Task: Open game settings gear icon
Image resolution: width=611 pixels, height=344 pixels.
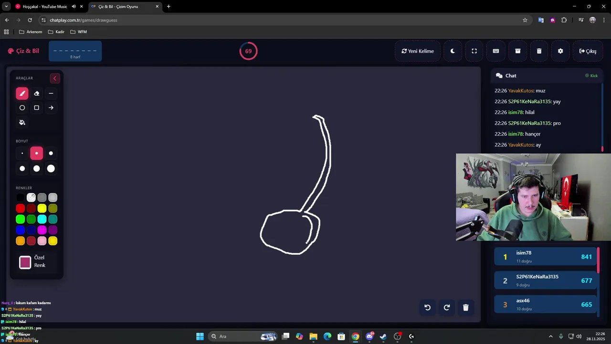Action: pos(560,51)
